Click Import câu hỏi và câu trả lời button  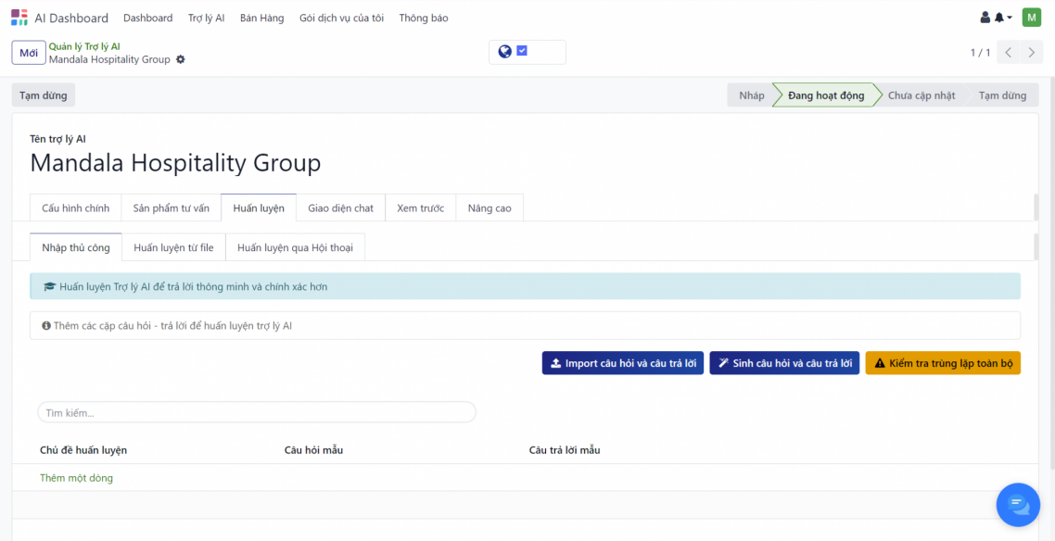pos(623,363)
